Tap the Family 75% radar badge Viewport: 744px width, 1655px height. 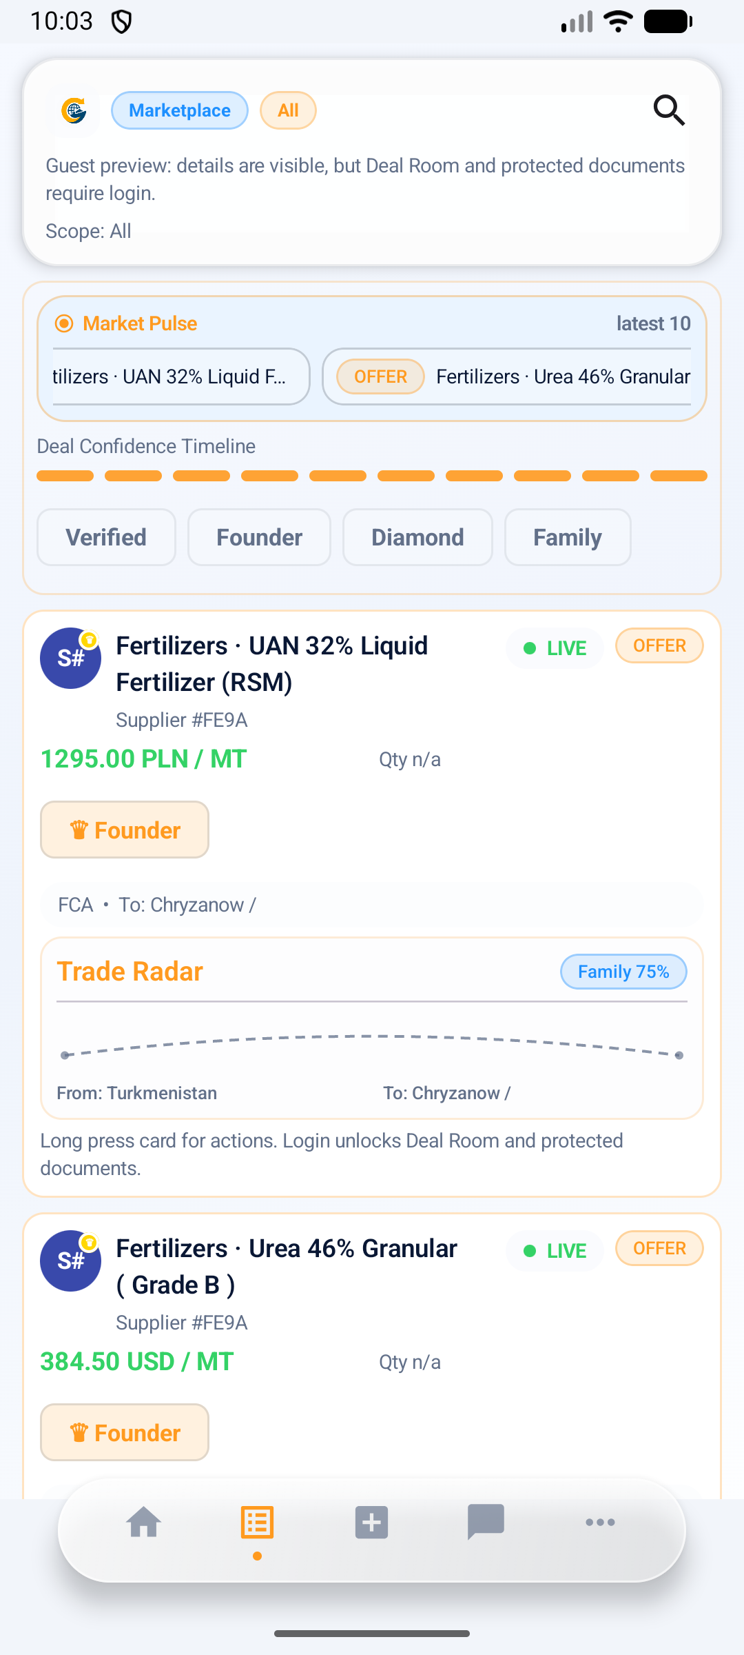point(623,972)
